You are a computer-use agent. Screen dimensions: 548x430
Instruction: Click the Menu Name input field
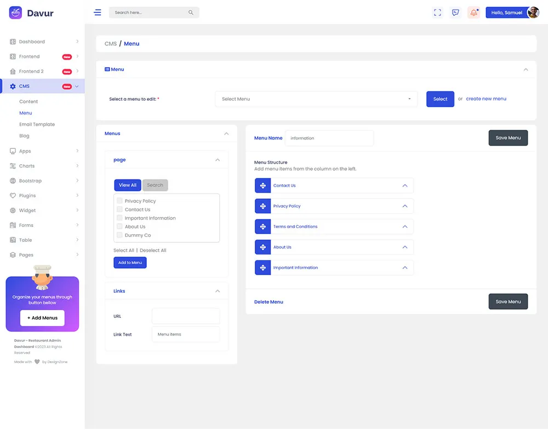pos(329,138)
